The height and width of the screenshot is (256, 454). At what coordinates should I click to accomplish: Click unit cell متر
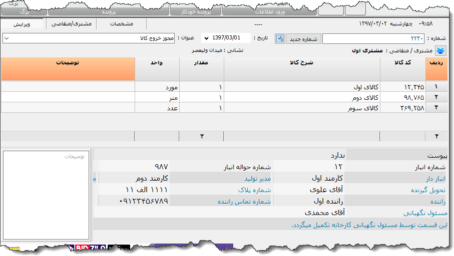pos(157,97)
